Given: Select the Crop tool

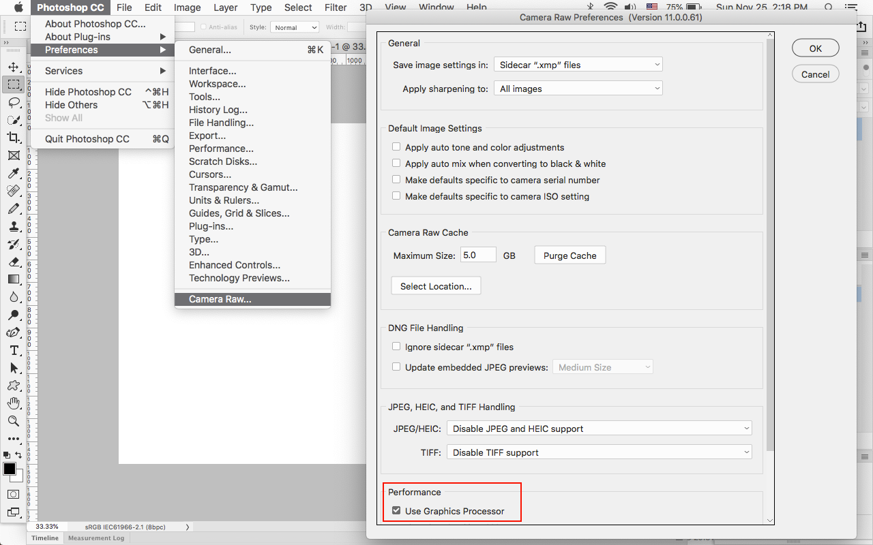Looking at the screenshot, I should [13, 138].
